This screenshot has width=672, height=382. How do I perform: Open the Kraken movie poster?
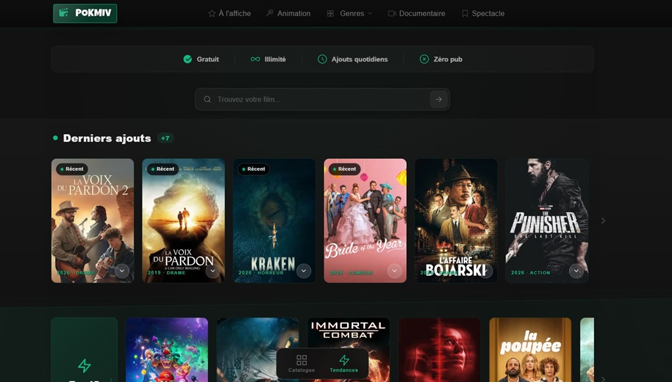(x=274, y=221)
